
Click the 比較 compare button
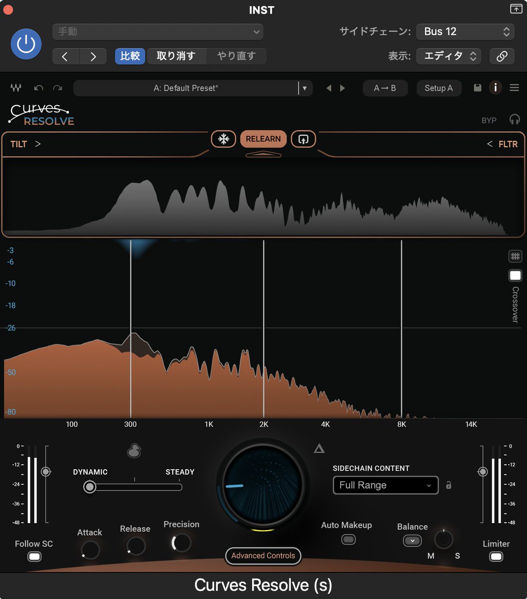tap(130, 56)
